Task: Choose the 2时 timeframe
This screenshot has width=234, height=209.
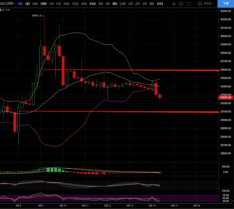Action: coord(101,4)
